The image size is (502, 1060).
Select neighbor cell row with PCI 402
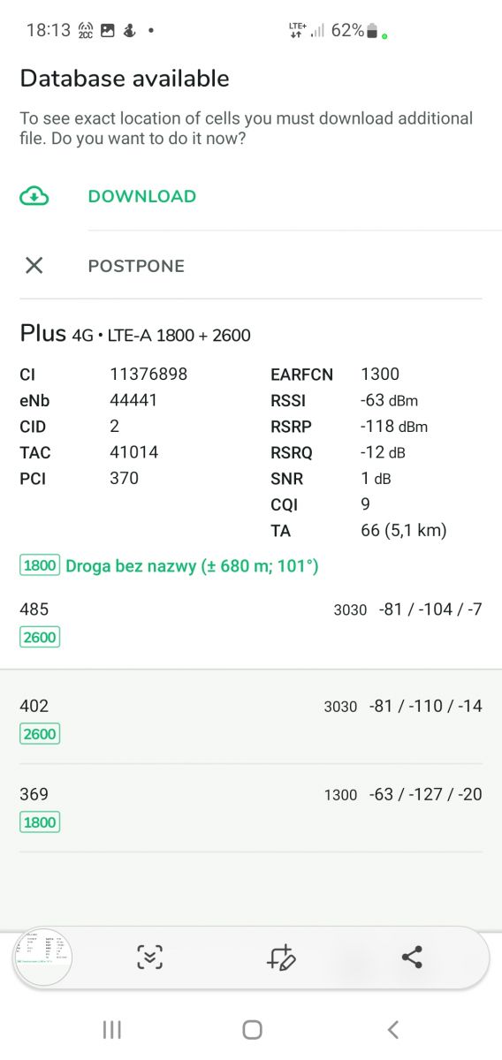tap(251, 719)
